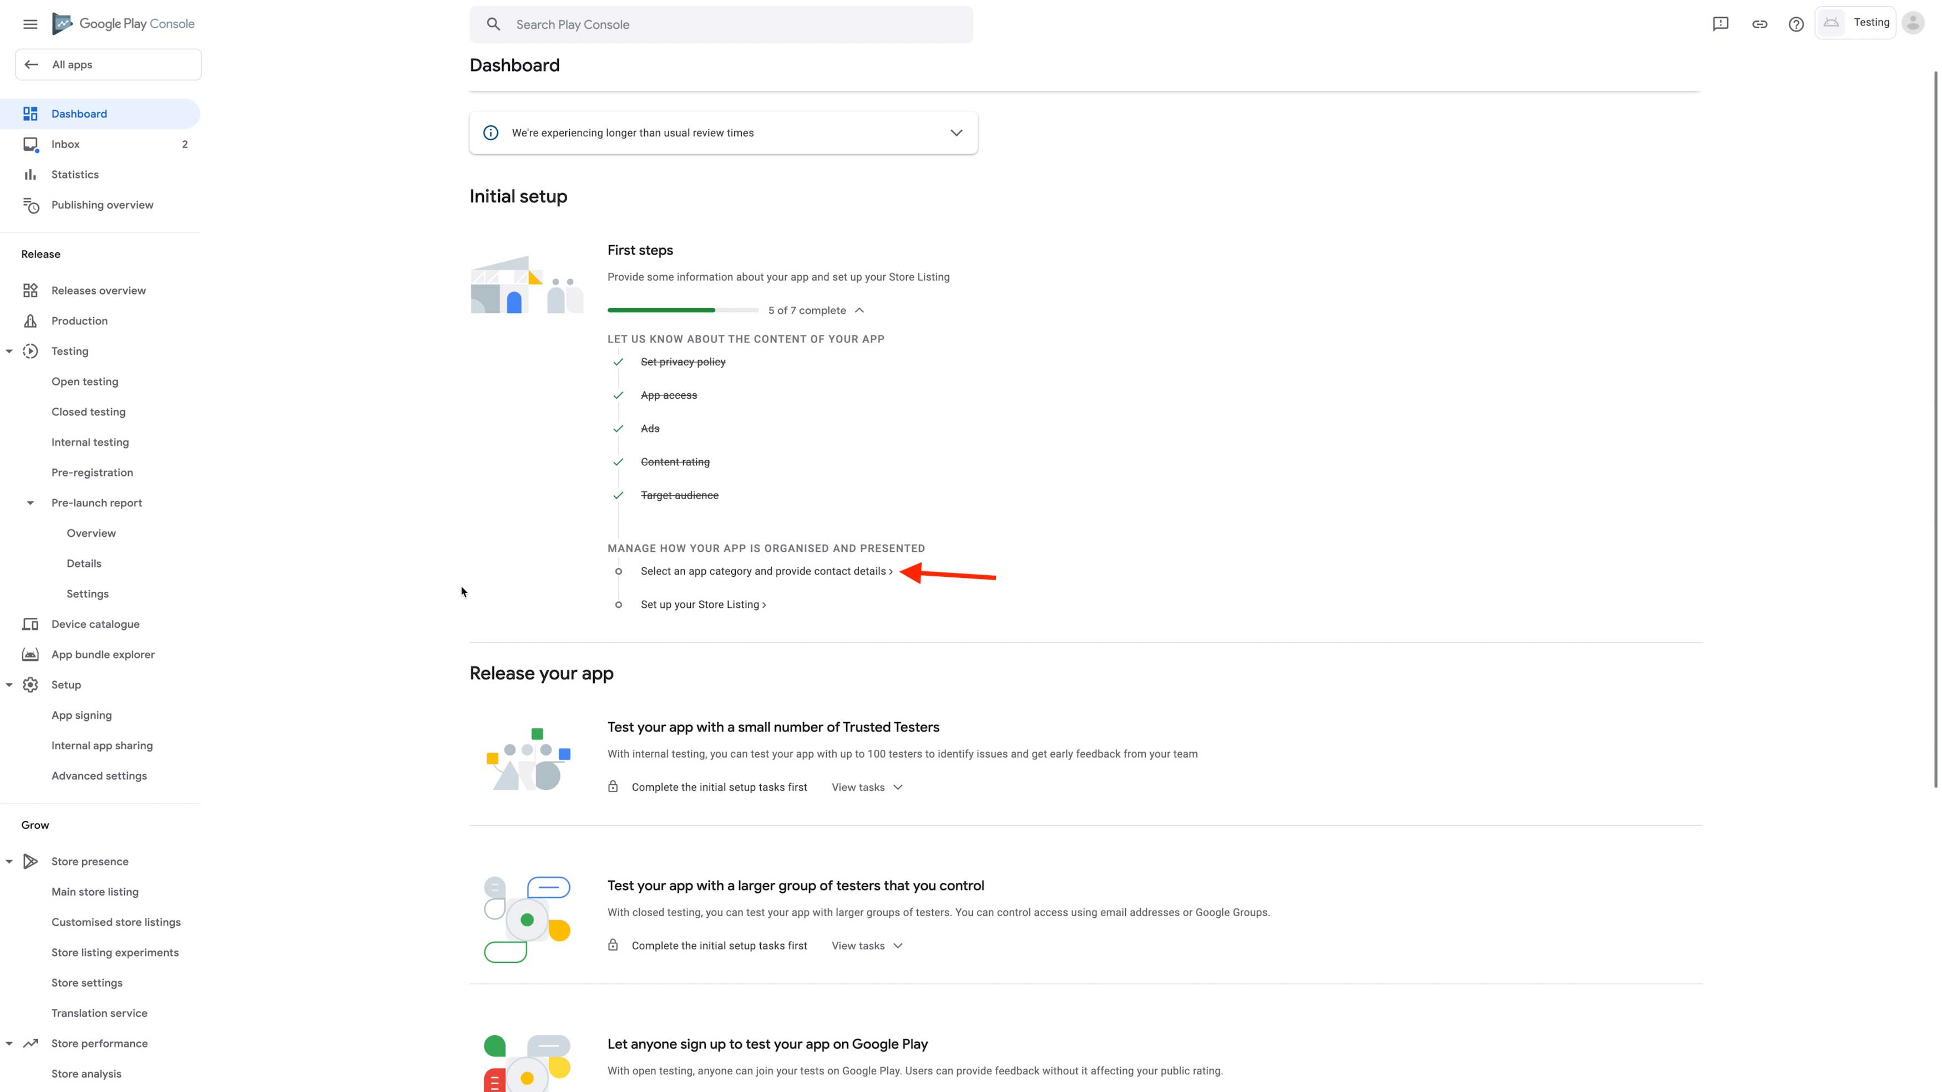Expand View tasks for internal testing
This screenshot has height=1092, width=1942.
click(867, 787)
